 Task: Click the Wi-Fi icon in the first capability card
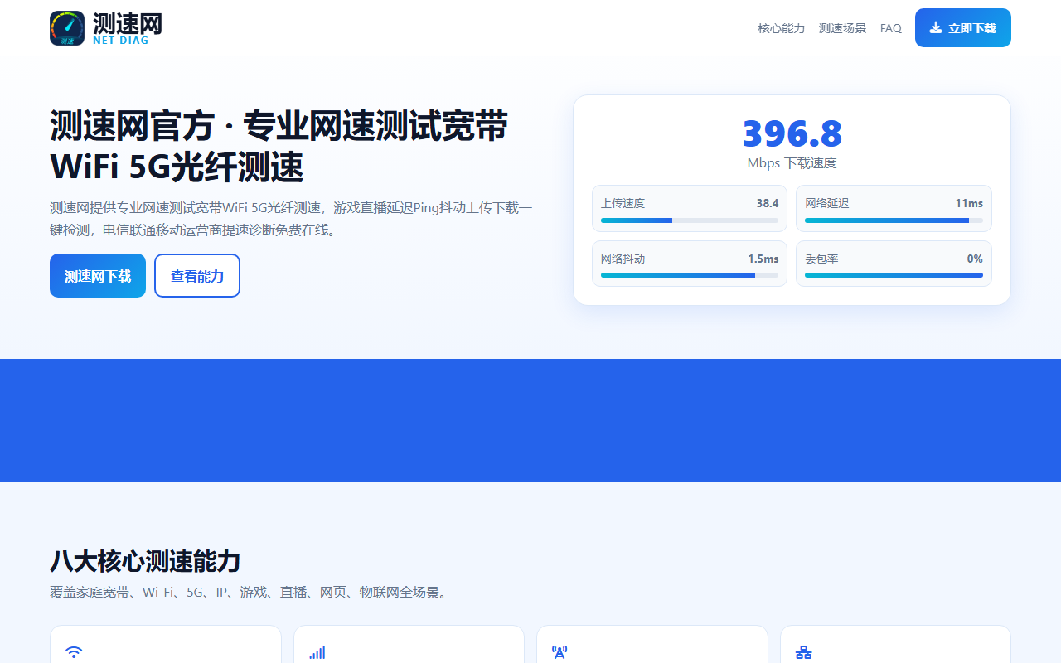74,652
